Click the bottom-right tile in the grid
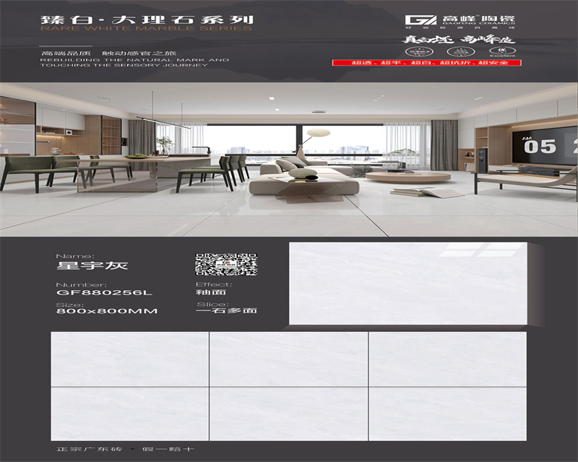The image size is (578, 462). coord(447,414)
